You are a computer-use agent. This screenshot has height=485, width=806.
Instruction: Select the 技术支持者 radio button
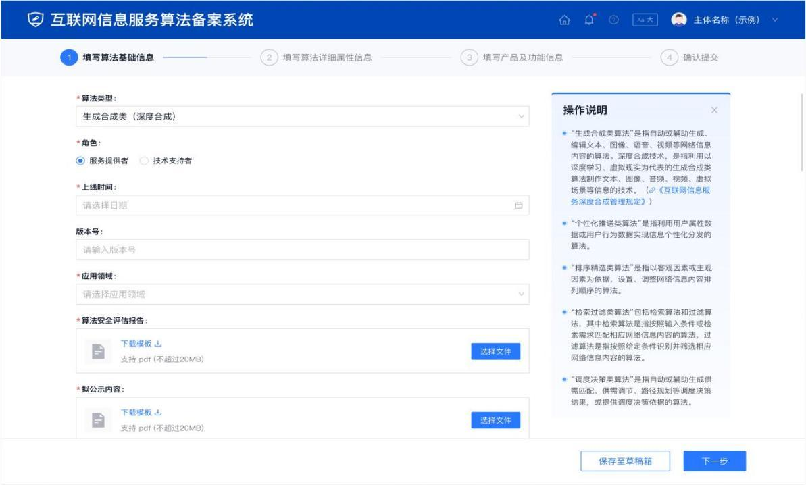(144, 161)
